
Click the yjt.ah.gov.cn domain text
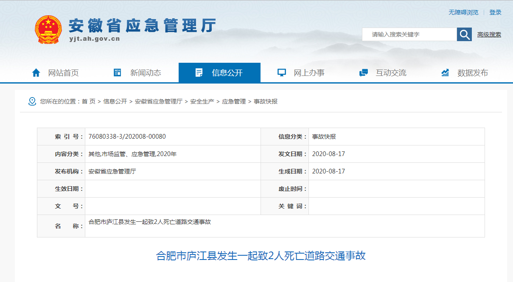coord(94,39)
